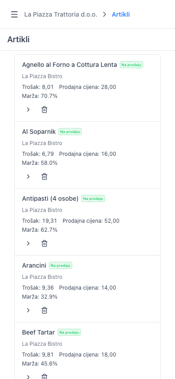The image size is (175, 379).
Task: Click trash icon for Arancini
Action: coord(44,310)
